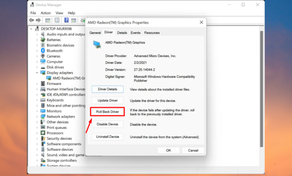Screen dimensions: 292x176
Task: Switch to the Details tab
Action: [122, 33]
